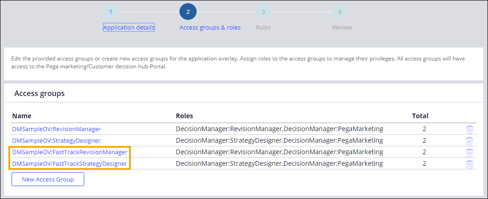The width and height of the screenshot is (488, 199).
Task: Open DMSampleOV:FastTrackStrategyDesigner link
Action: [69, 164]
